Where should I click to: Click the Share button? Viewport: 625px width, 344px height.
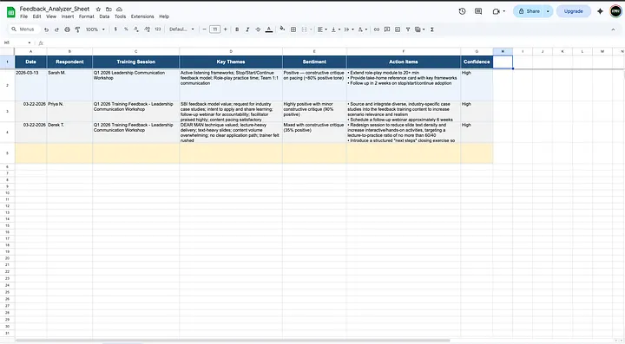[529, 11]
